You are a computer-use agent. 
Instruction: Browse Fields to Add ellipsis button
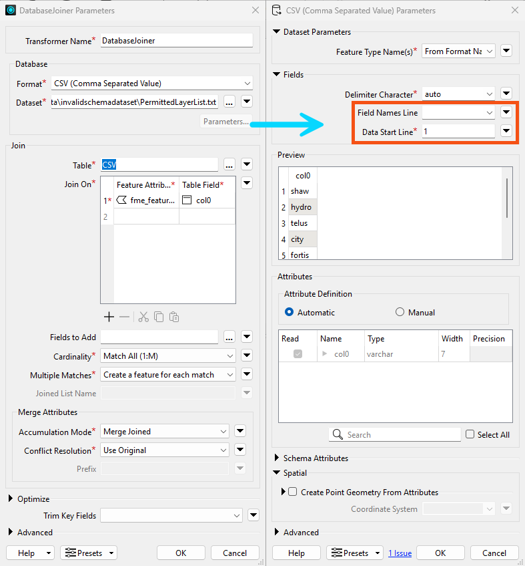[229, 337]
